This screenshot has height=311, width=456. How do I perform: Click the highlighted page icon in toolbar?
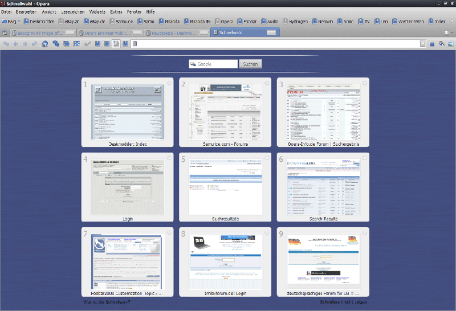click(x=116, y=44)
